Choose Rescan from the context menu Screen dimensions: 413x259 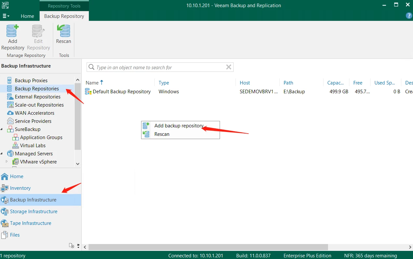click(x=162, y=134)
